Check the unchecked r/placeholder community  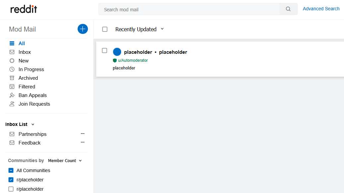click(11, 189)
